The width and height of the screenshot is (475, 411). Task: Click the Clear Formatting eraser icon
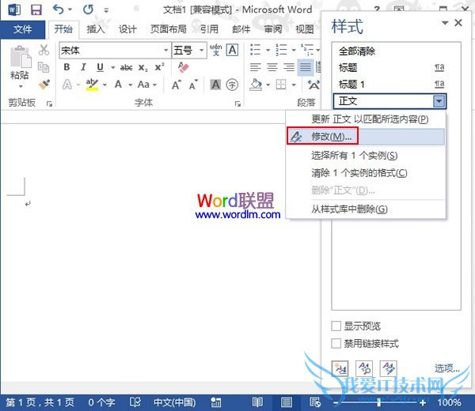[184, 67]
